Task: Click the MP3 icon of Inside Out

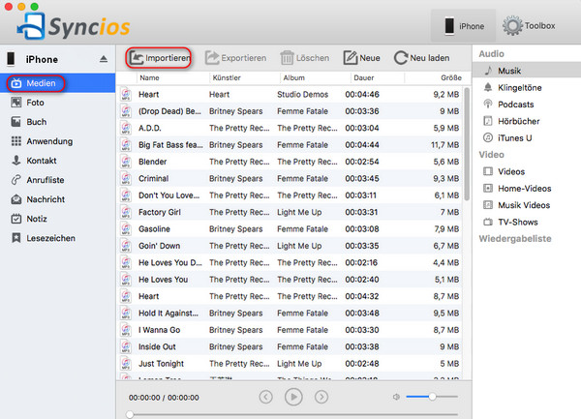Action: click(126, 346)
